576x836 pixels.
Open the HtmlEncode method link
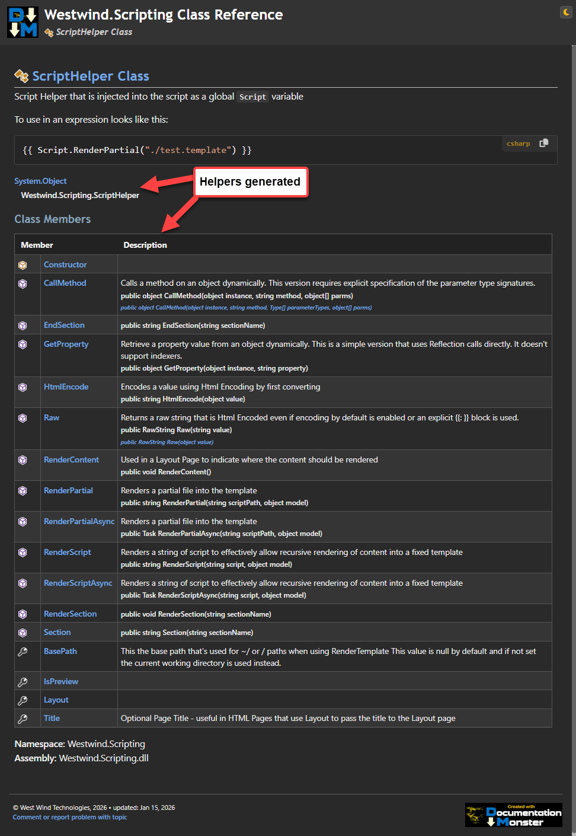[x=66, y=387]
